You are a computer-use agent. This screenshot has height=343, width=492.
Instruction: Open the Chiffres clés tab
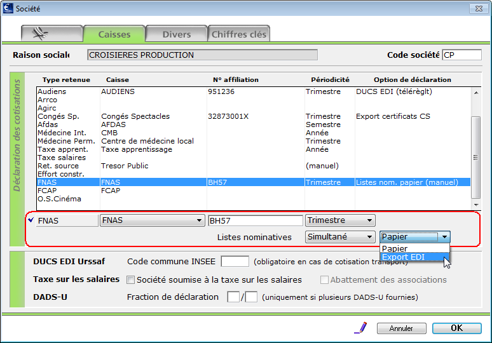pos(239,34)
